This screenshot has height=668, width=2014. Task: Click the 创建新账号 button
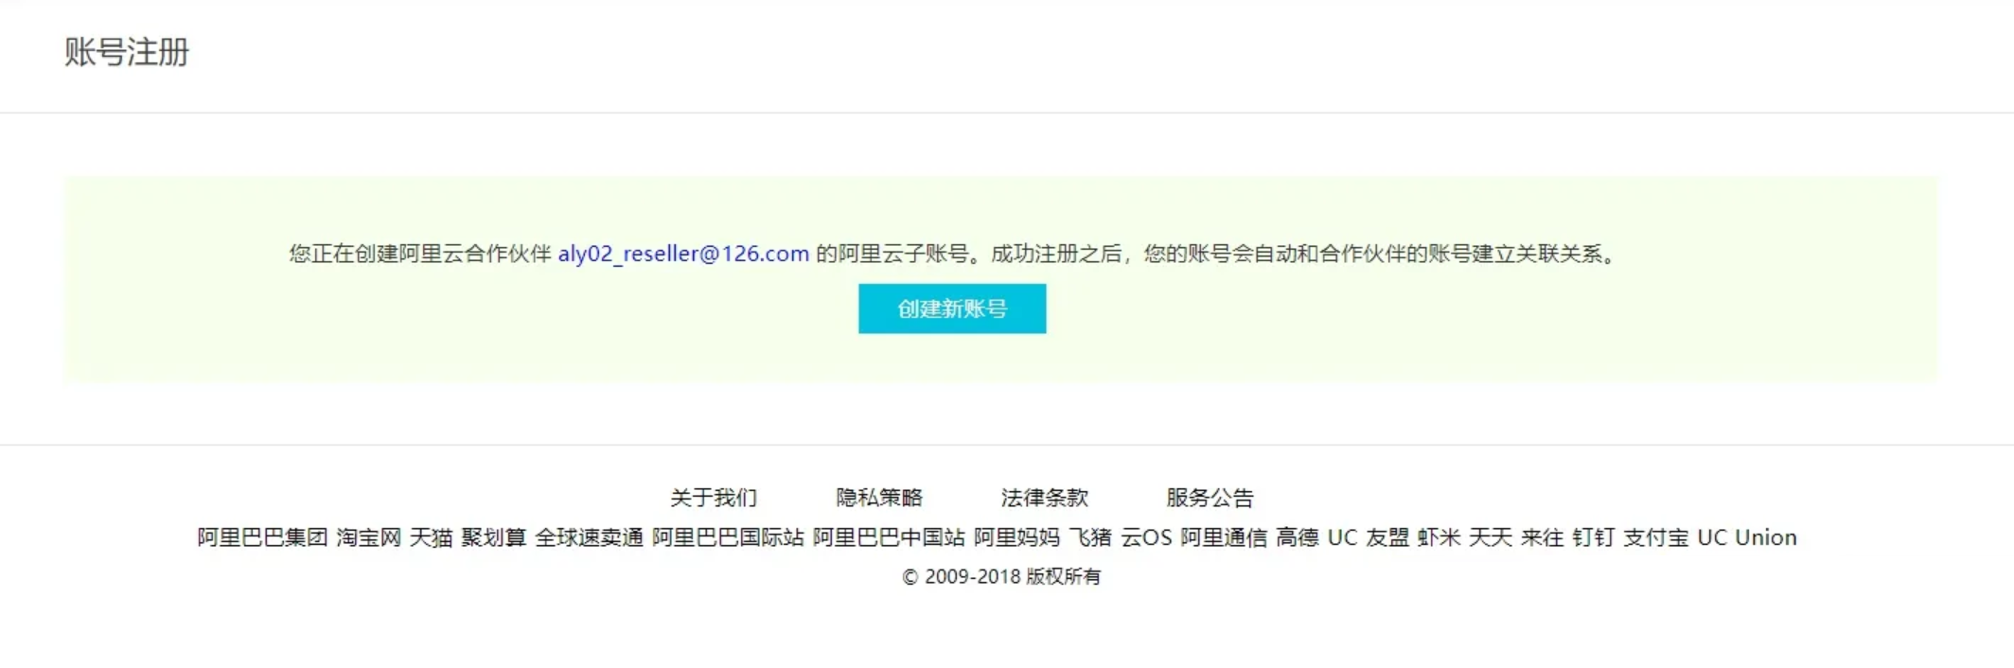[x=952, y=308]
